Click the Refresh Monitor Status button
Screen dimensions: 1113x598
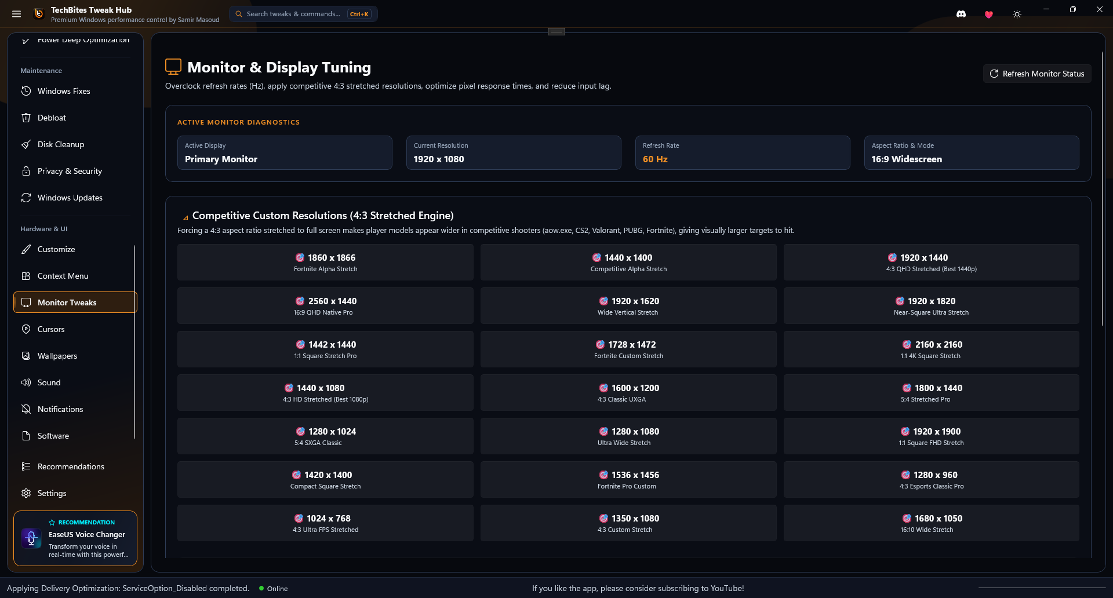[x=1037, y=74]
